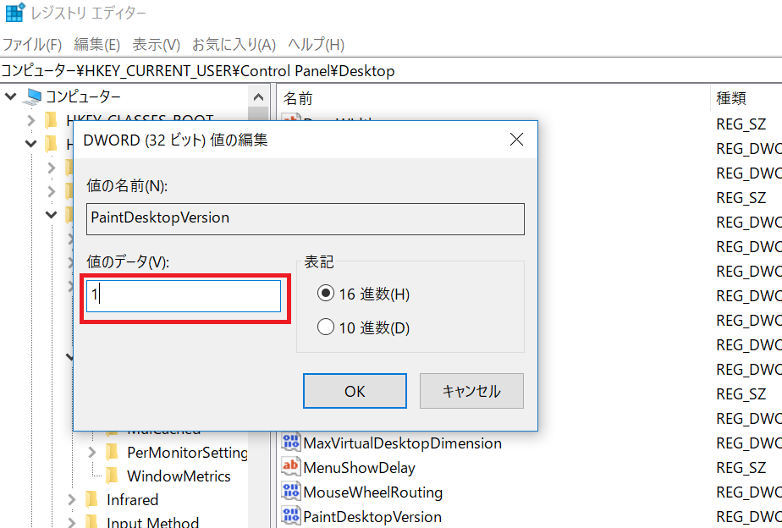Open the ファイル(F) menu
The image size is (782, 528).
pos(32,45)
